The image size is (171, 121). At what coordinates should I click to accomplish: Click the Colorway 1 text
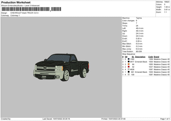pos(16,15)
